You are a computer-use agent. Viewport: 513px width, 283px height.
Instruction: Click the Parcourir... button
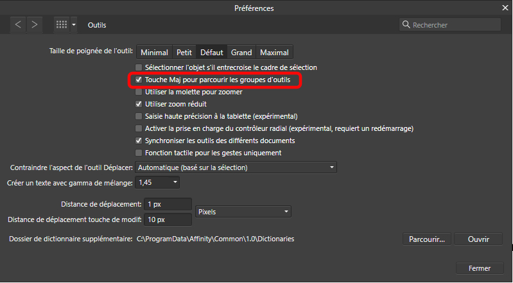(426, 239)
